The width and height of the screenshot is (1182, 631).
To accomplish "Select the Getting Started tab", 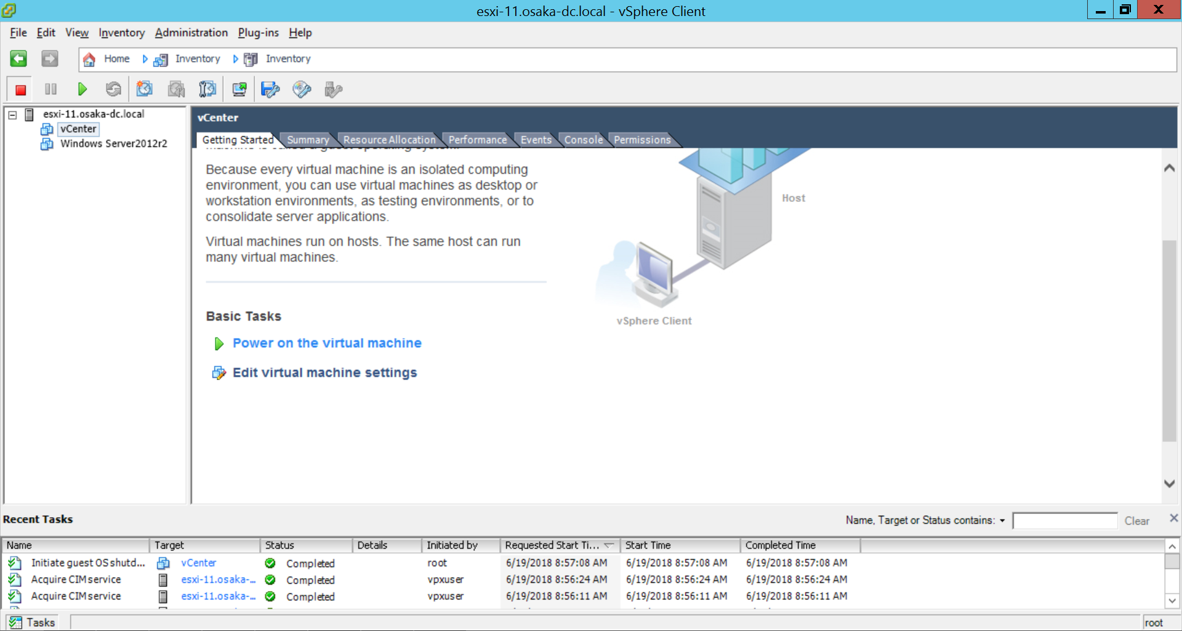I will click(238, 140).
